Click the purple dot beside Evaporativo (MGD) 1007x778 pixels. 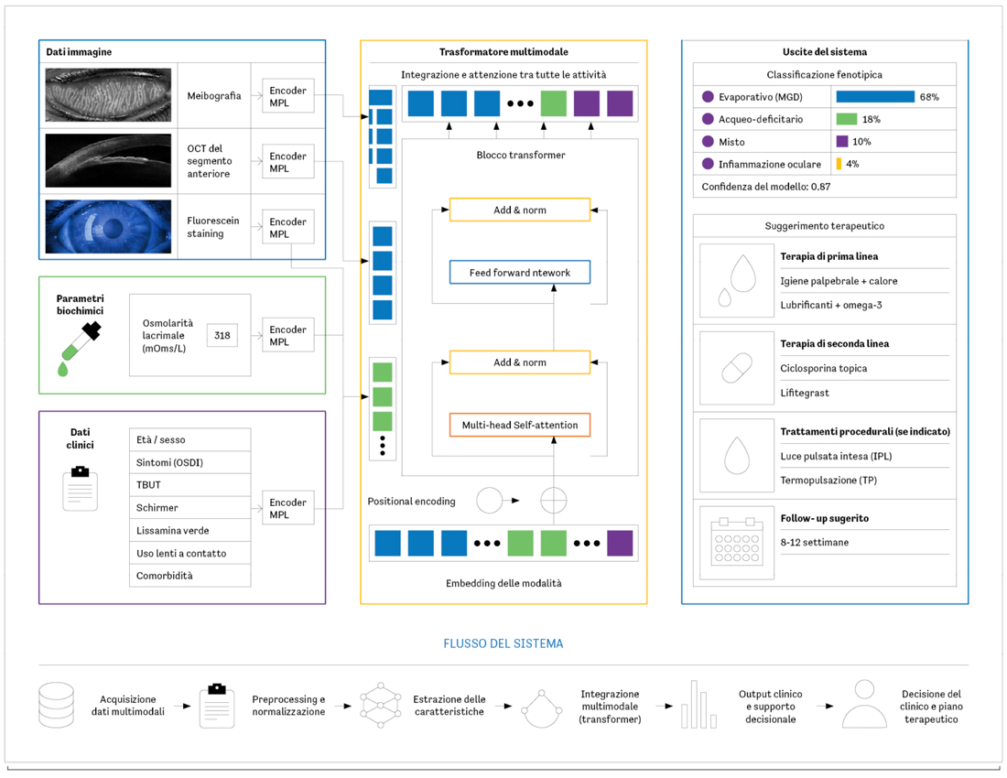(708, 97)
